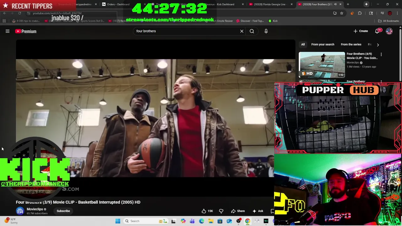Viewport: 402px width, 226px height.
Task: Open Outlook from taskbar
Action: click(x=229, y=221)
